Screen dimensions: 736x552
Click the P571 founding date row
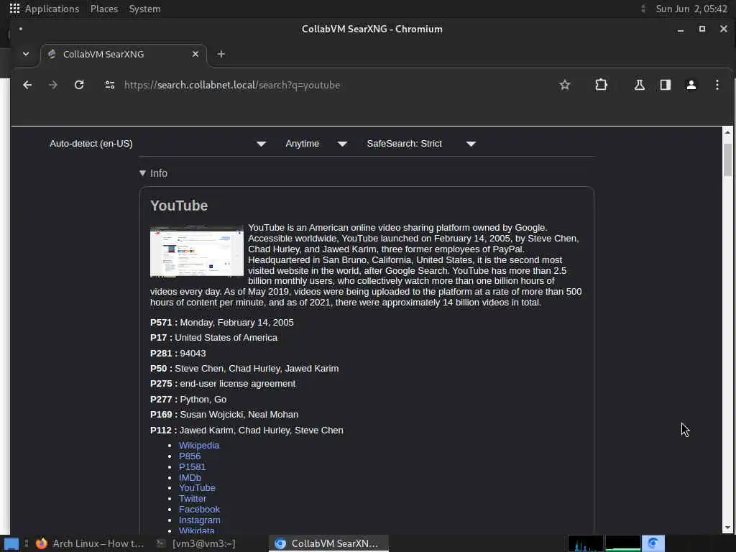pyautogui.click(x=221, y=323)
